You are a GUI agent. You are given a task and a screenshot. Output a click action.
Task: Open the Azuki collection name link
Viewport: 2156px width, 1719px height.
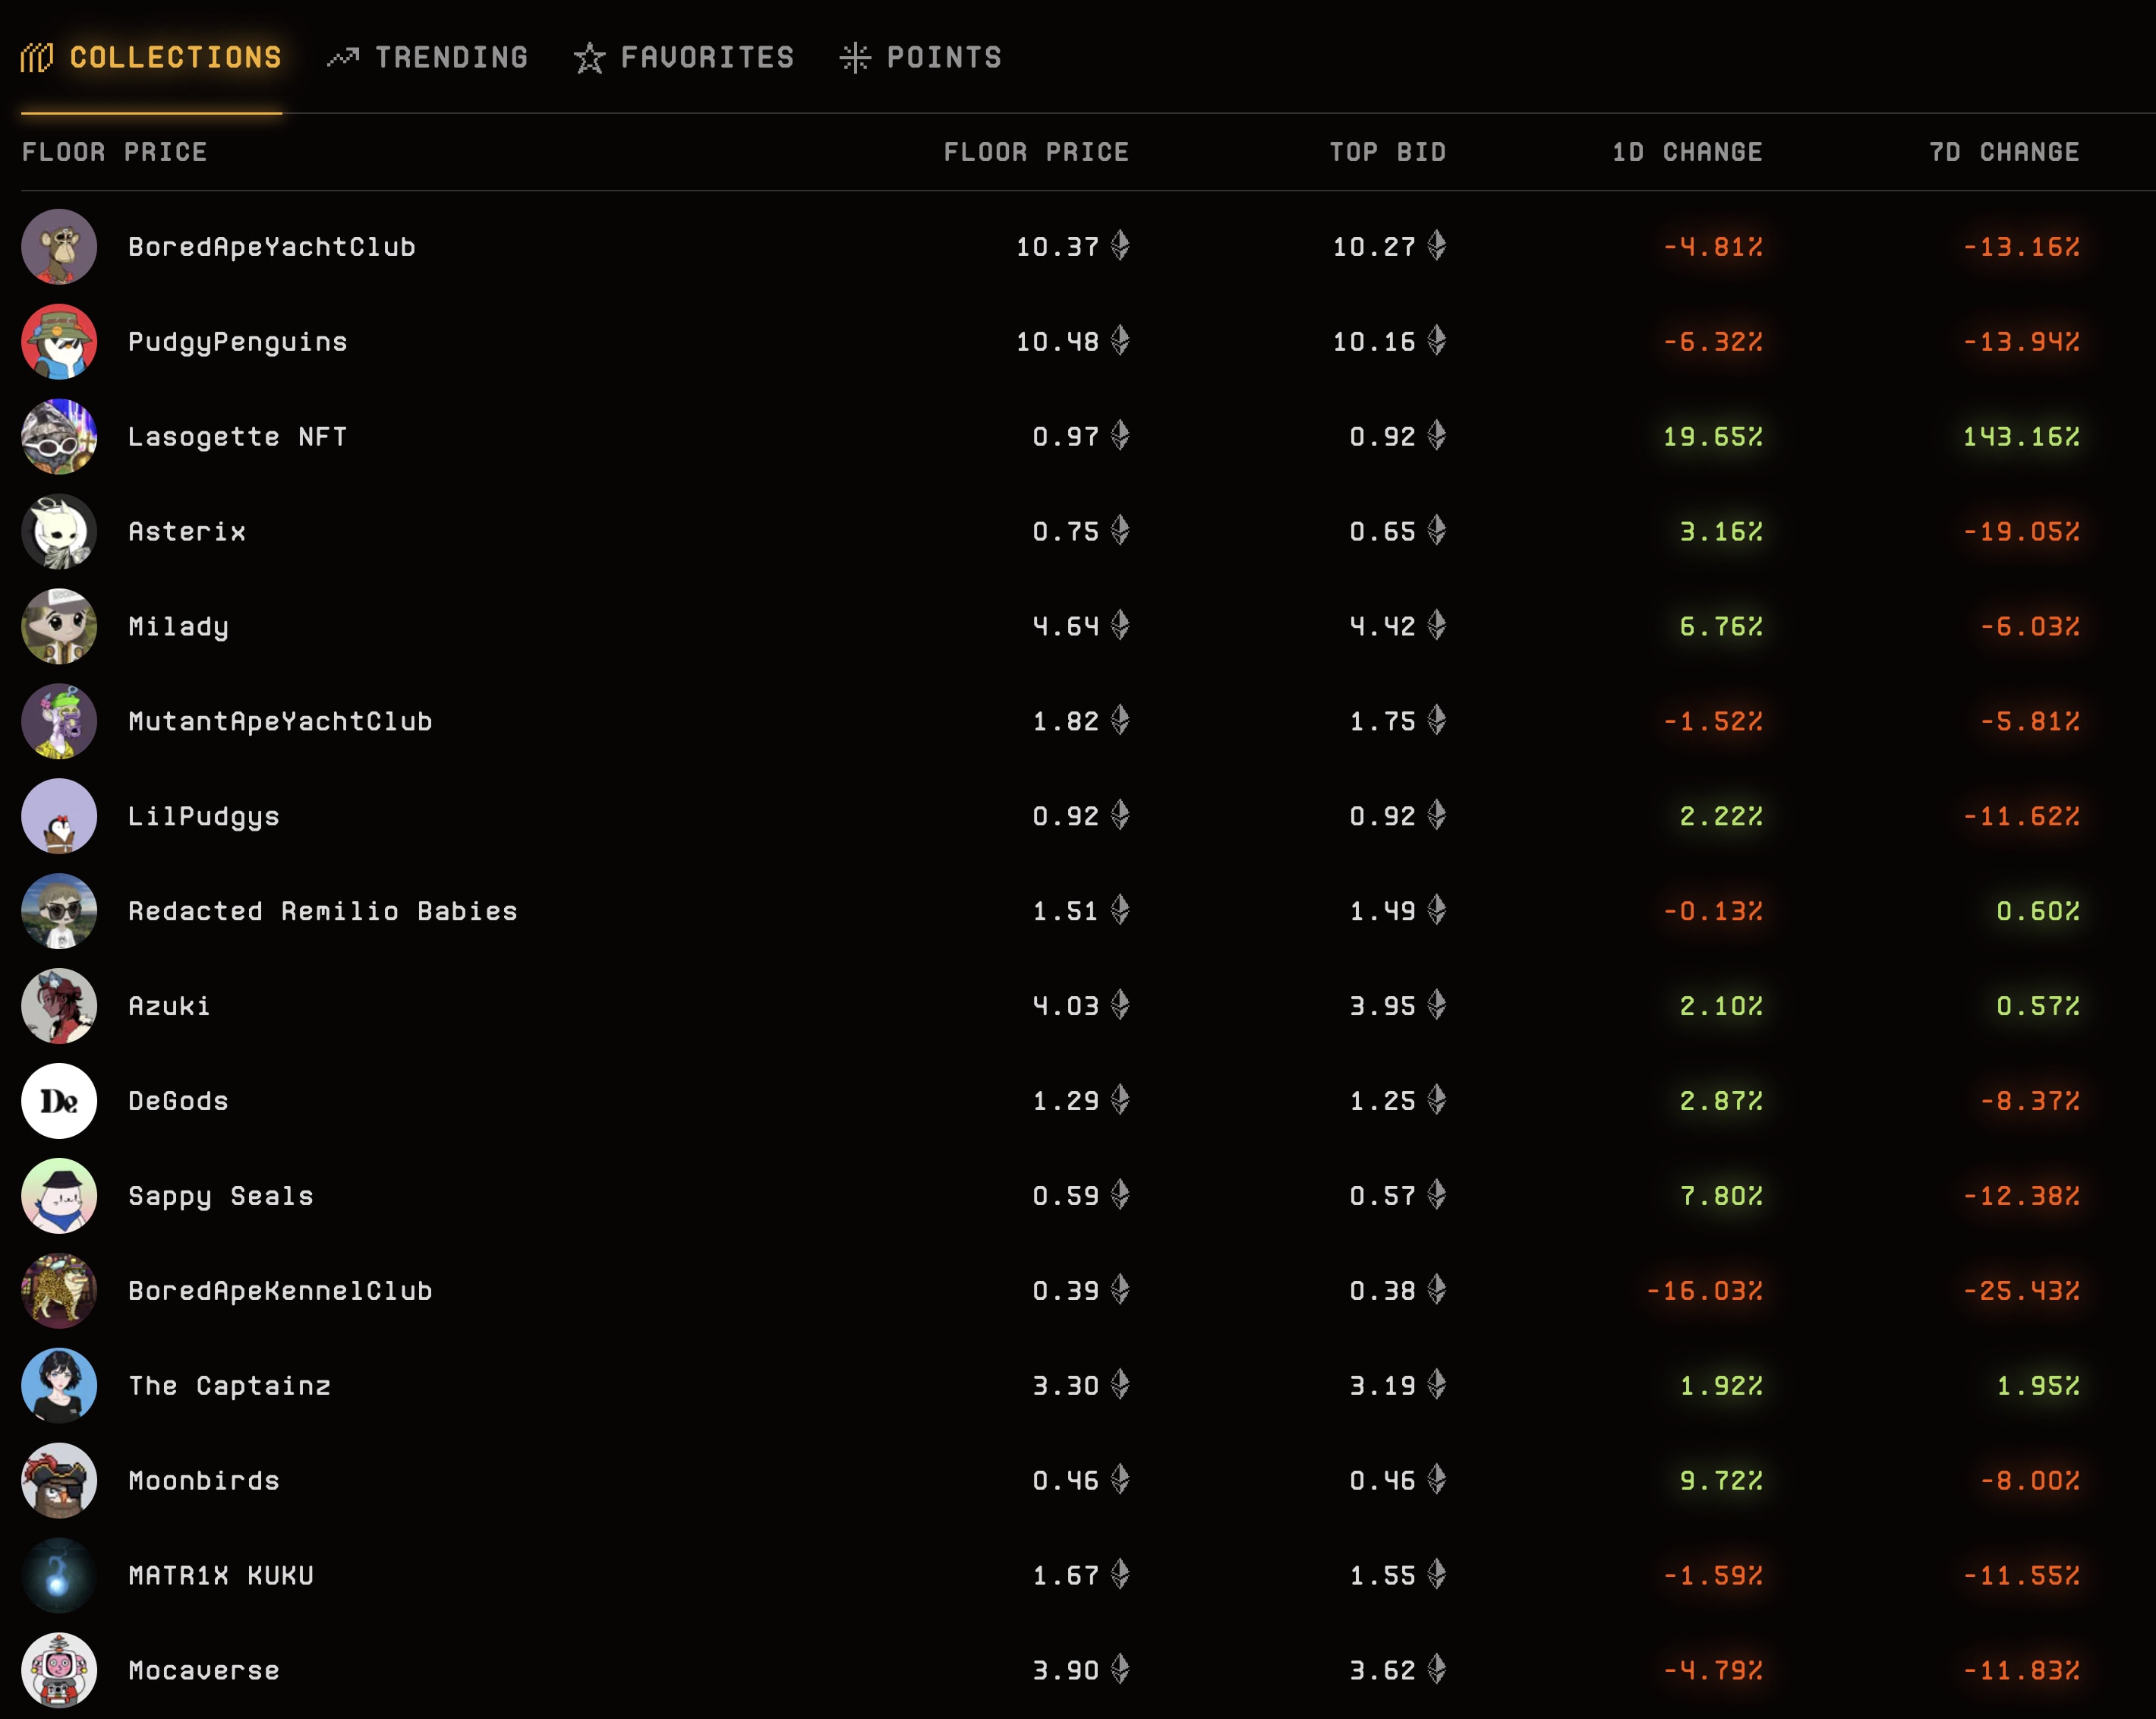[x=170, y=1006]
